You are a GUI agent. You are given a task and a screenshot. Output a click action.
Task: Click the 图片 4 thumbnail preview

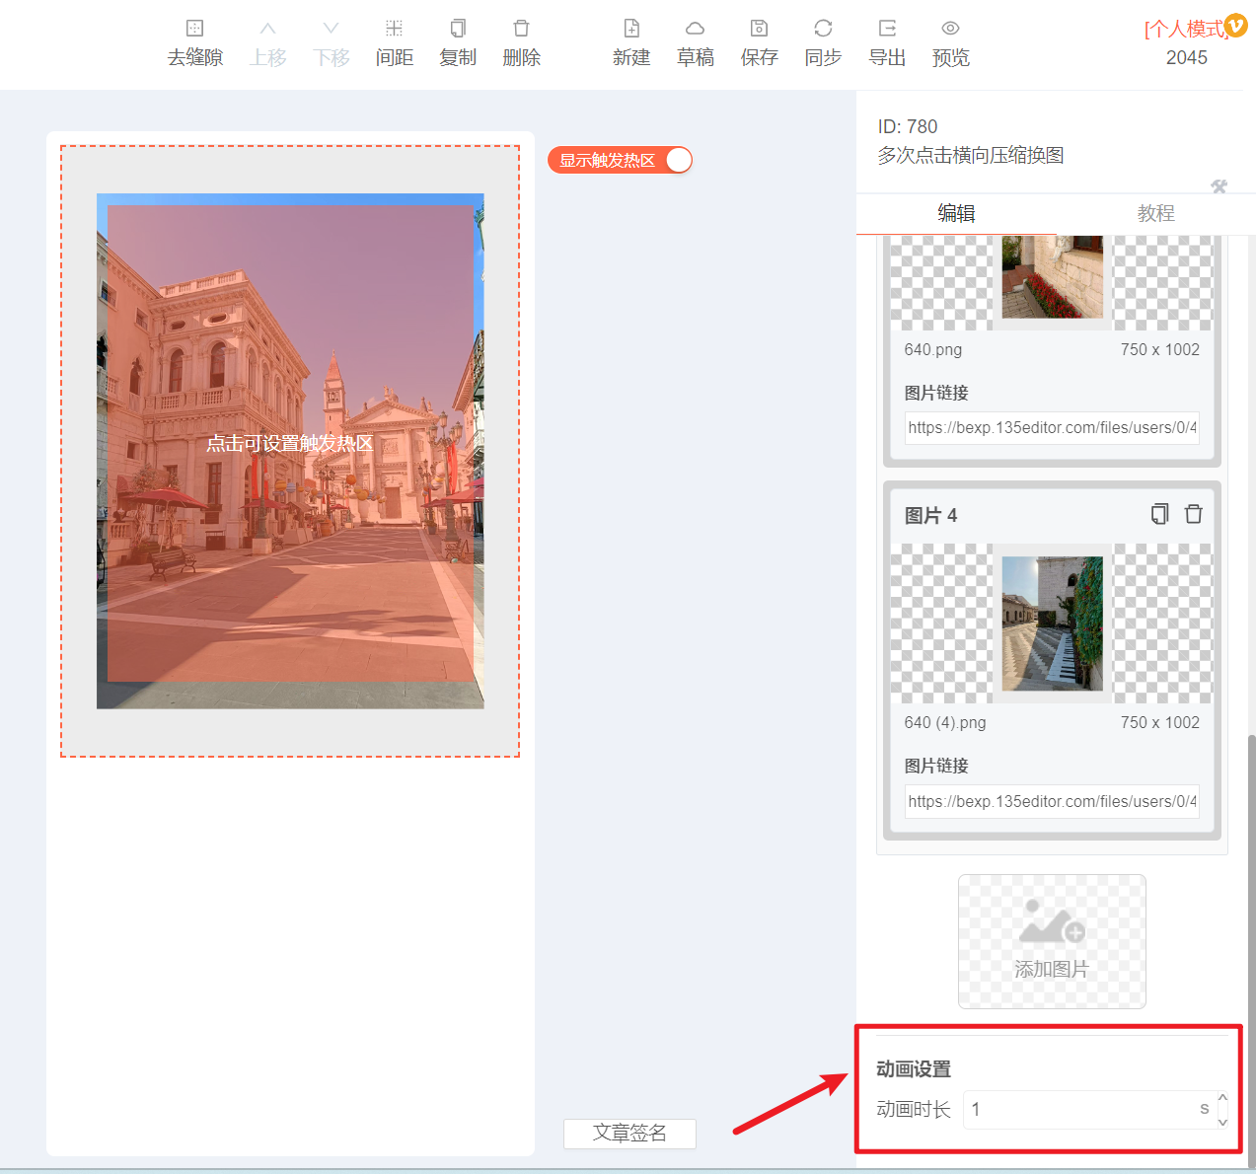[x=1052, y=624]
